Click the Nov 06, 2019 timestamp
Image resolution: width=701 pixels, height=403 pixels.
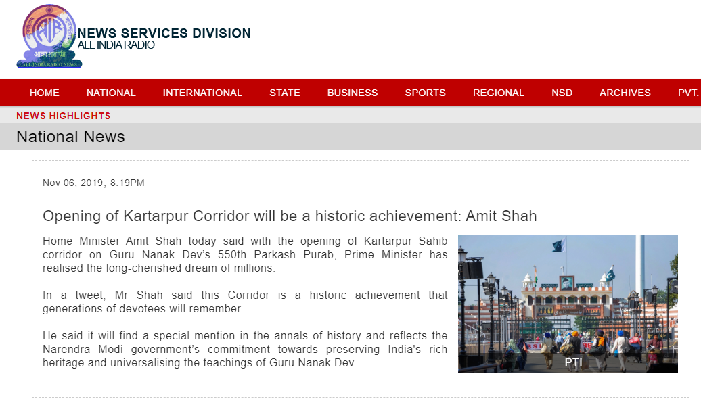pos(93,183)
